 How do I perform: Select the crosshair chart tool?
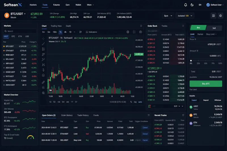pyautogui.click(x=43, y=39)
